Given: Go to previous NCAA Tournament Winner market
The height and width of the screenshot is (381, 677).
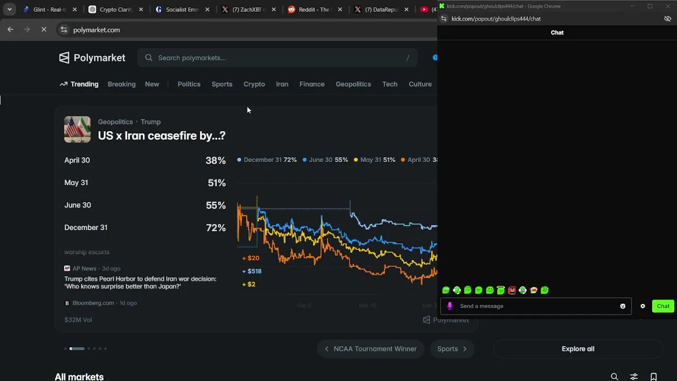Looking at the screenshot, I should click(371, 349).
